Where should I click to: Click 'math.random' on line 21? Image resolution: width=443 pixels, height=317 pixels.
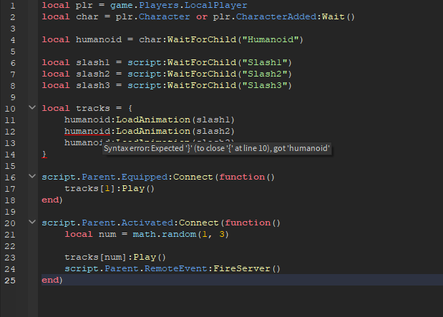(x=165, y=234)
